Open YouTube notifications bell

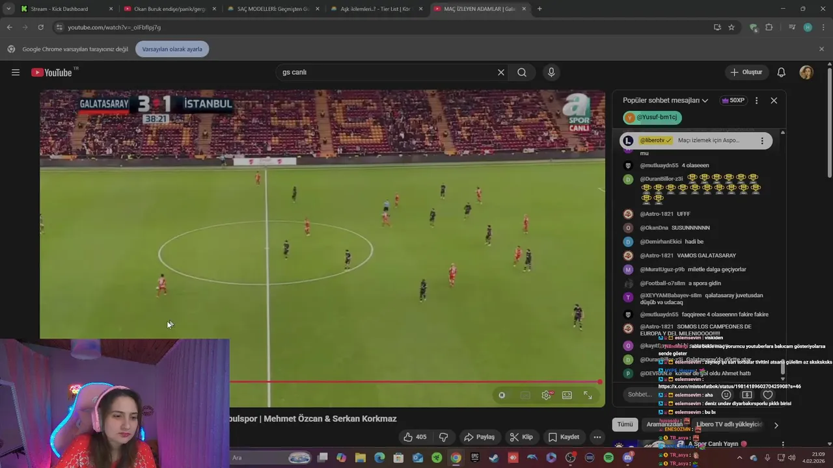click(x=782, y=72)
